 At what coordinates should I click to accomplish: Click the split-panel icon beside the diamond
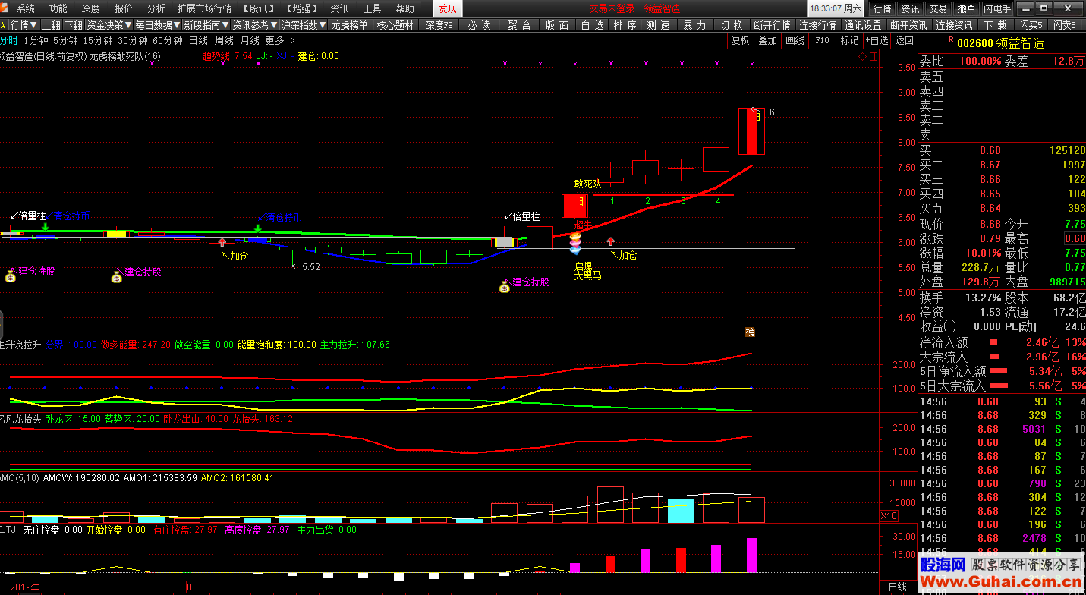[873, 56]
